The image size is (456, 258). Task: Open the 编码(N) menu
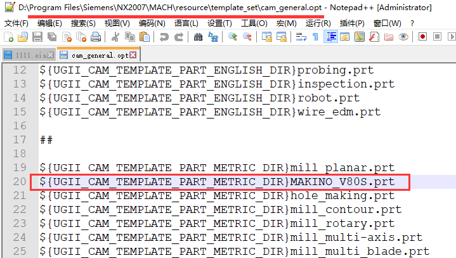(x=152, y=23)
